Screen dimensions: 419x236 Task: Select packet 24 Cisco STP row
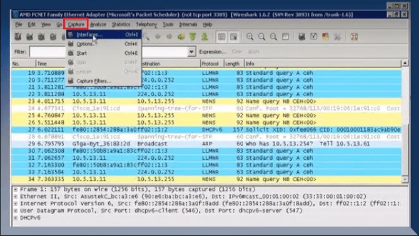point(206,108)
